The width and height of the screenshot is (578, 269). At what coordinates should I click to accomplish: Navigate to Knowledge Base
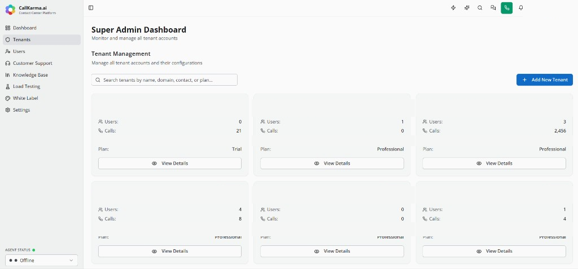[x=42, y=75]
